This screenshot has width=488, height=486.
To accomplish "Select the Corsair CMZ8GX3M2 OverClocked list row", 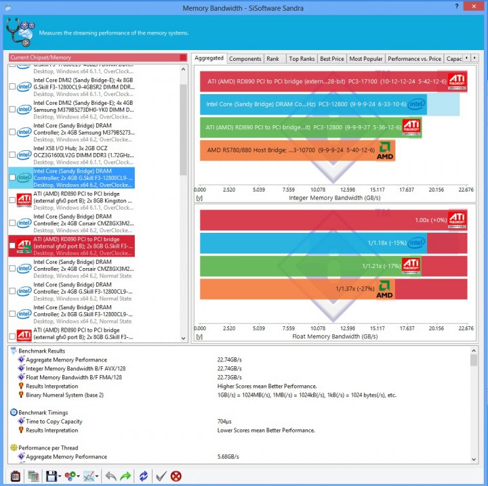I will click(x=72, y=223).
